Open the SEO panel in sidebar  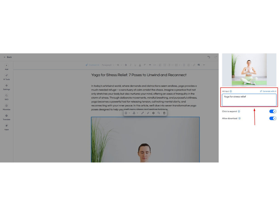click(6, 97)
